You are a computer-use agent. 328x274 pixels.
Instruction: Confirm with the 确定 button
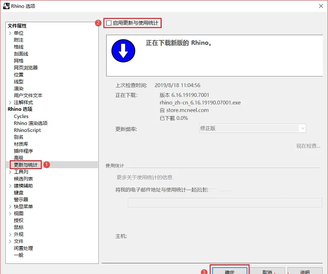click(x=230, y=271)
